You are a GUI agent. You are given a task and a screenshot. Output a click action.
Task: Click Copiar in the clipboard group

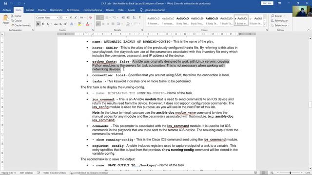click(16, 20)
